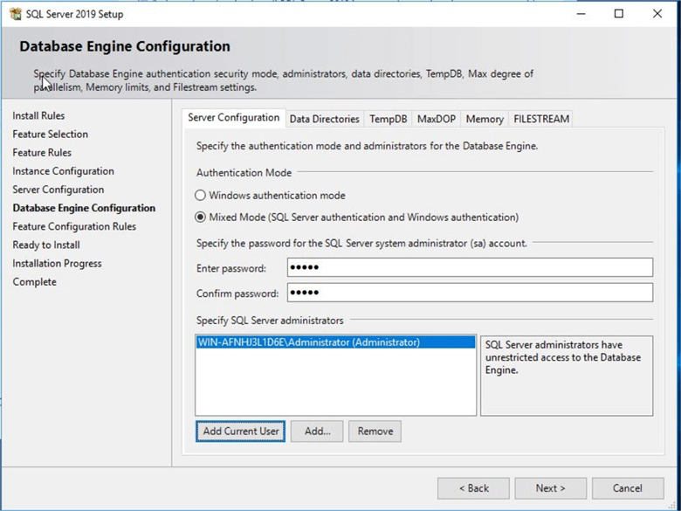This screenshot has width=681, height=511.
Task: Select Windows authentication mode radio button
Action: pyautogui.click(x=201, y=196)
